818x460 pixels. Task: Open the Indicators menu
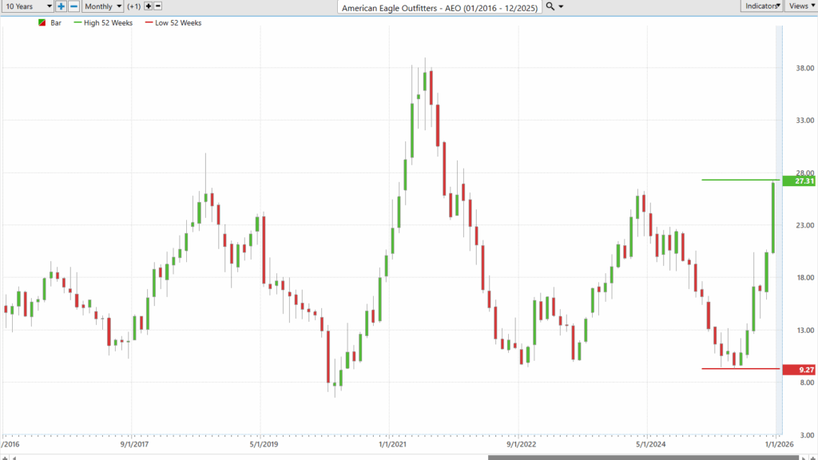tap(761, 6)
